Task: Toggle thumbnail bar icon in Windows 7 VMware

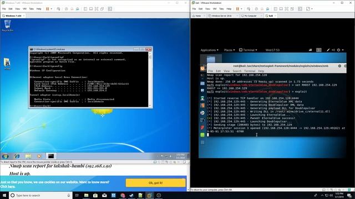Action: click(x=91, y=9)
